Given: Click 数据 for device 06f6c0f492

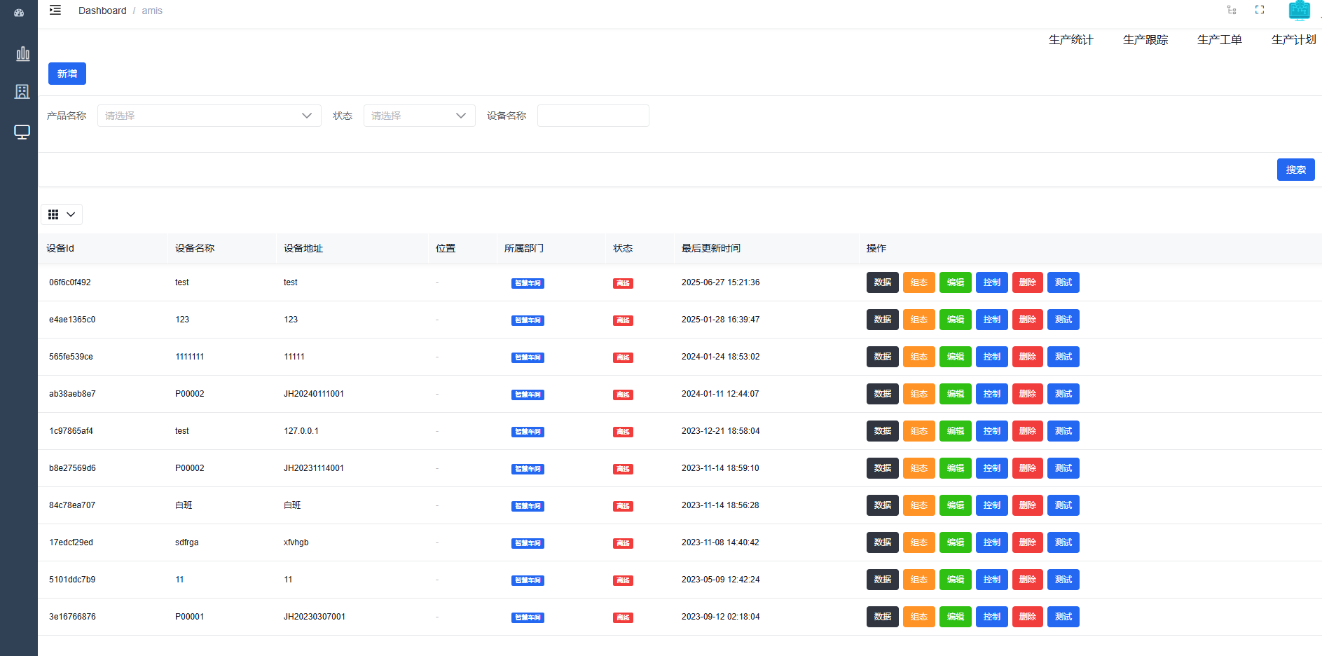Looking at the screenshot, I should tap(883, 282).
